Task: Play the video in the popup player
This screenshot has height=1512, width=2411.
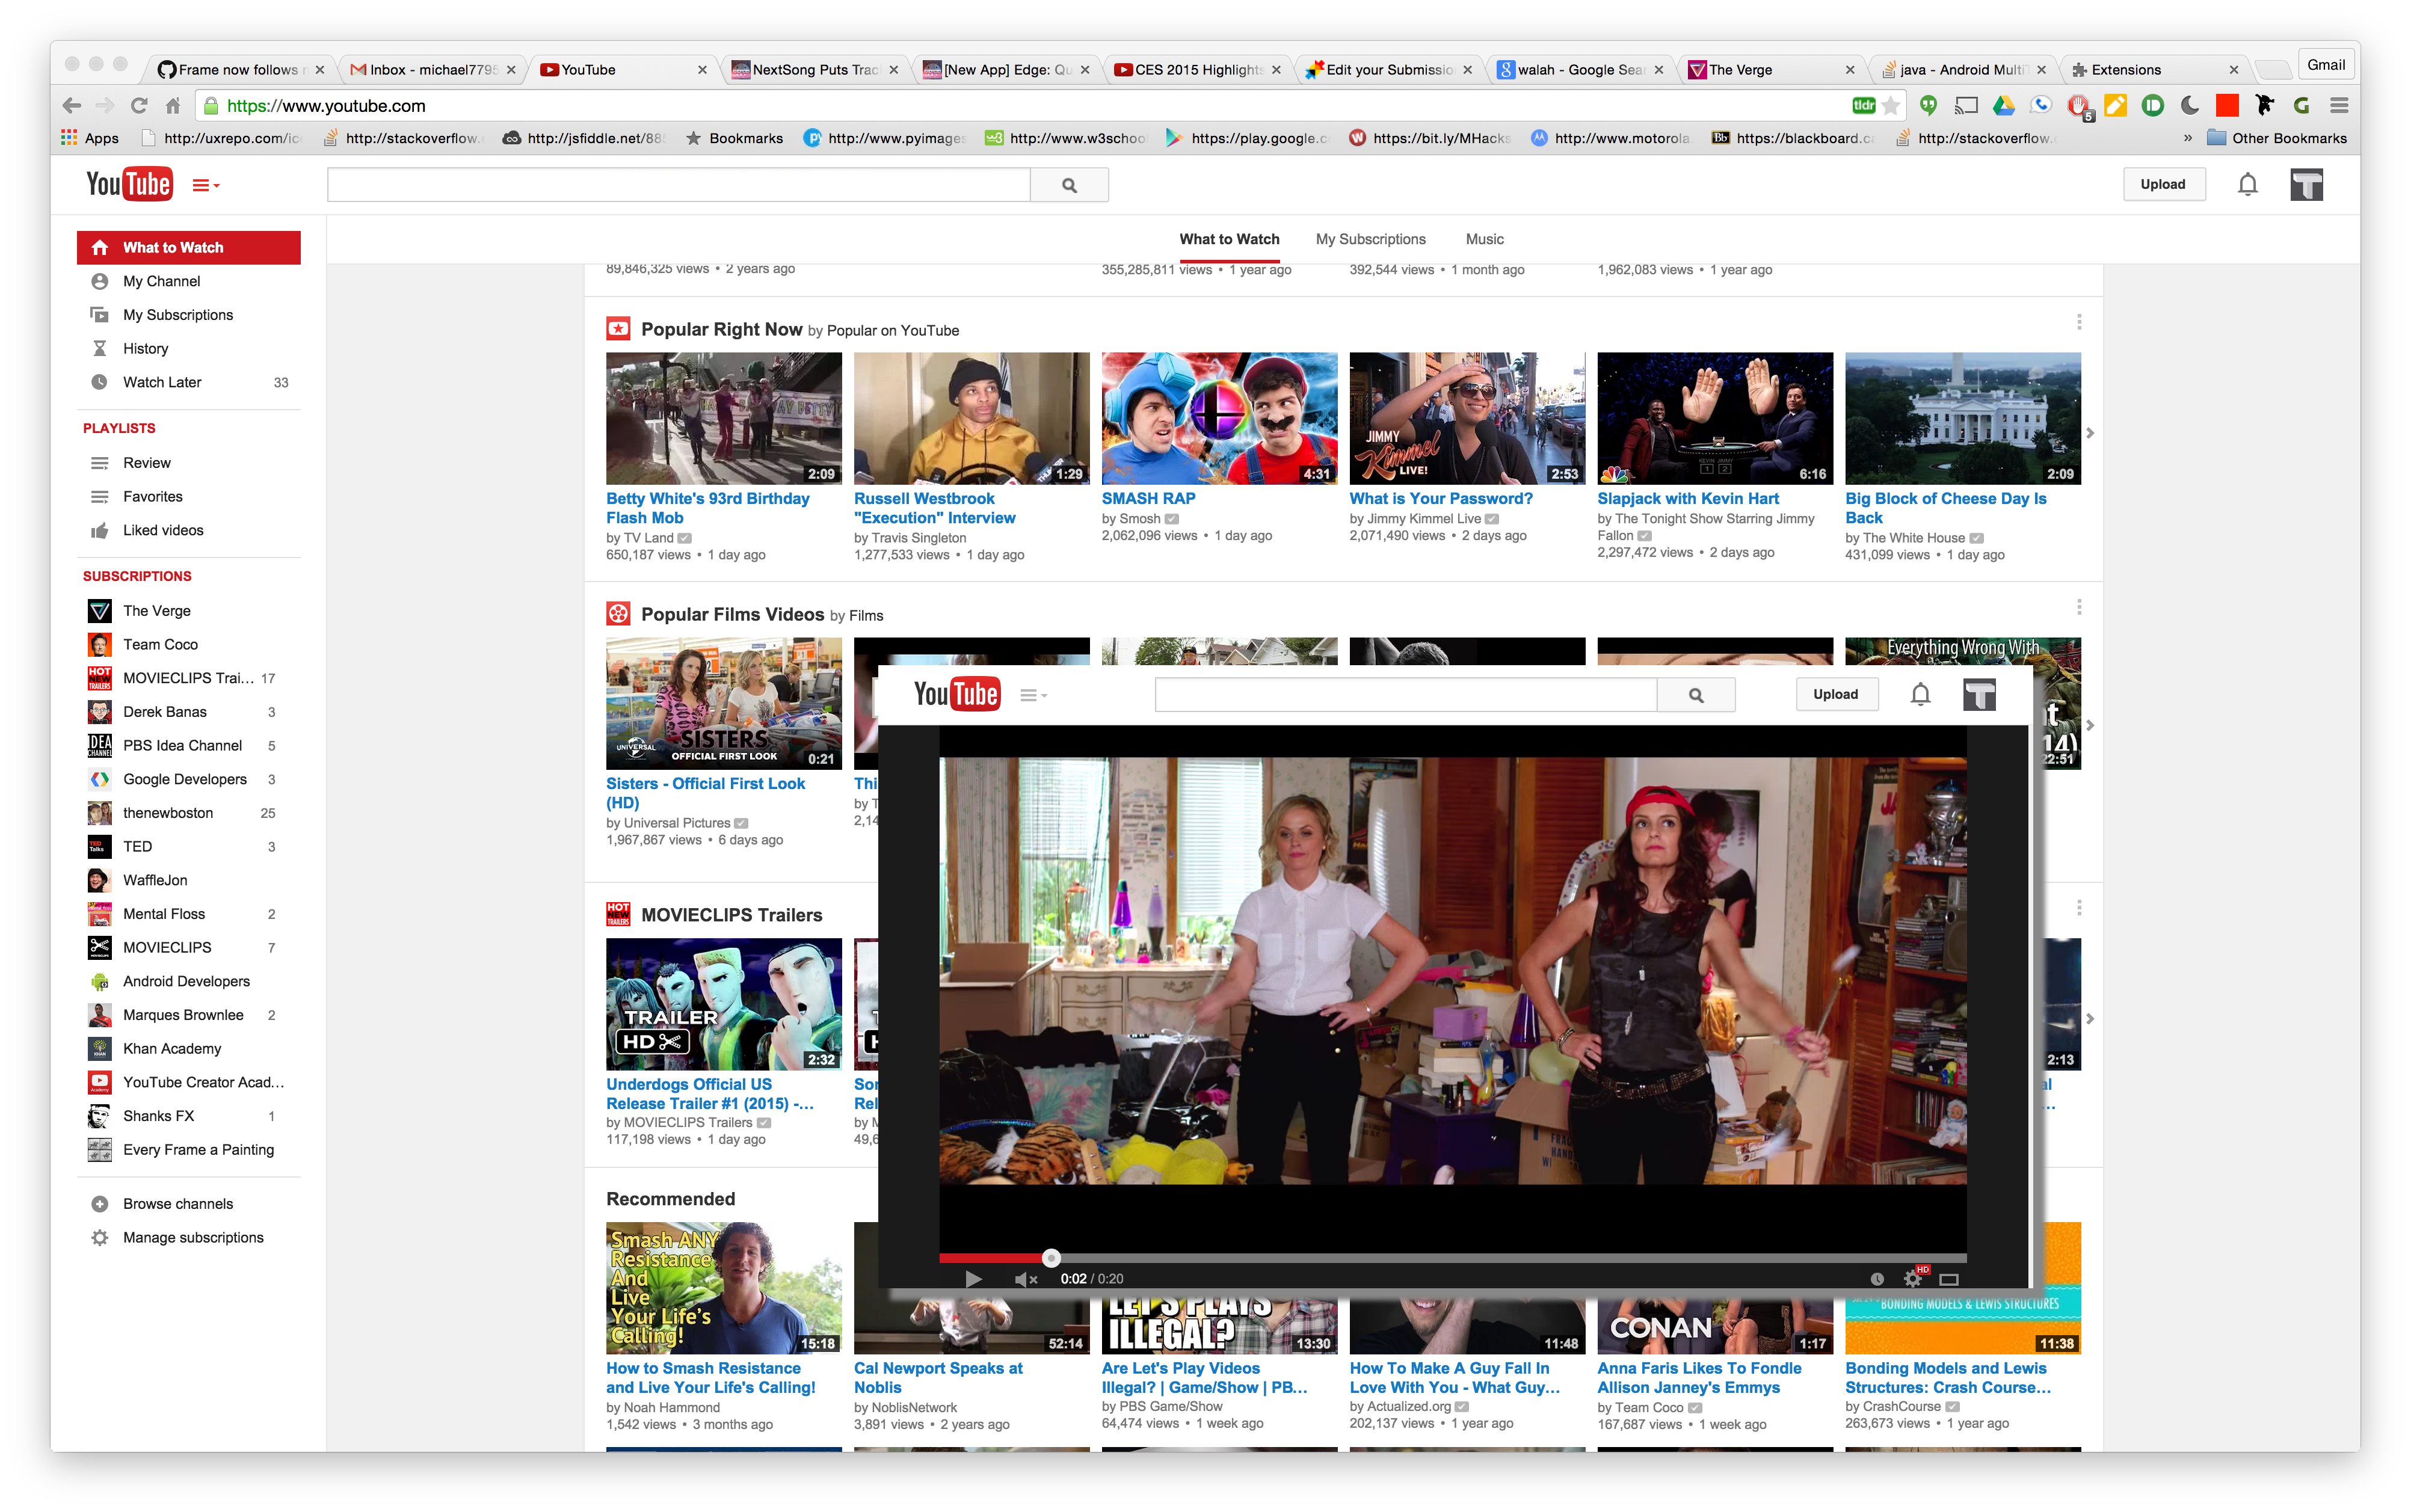Action: pyautogui.click(x=973, y=1279)
